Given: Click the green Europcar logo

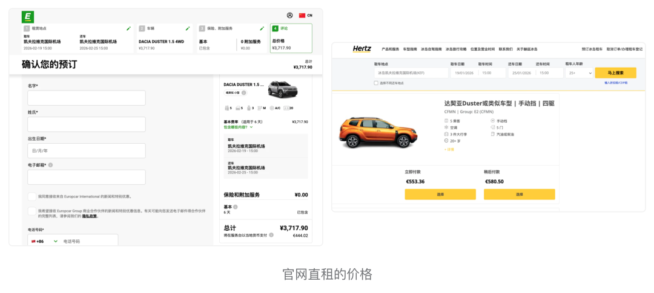Looking at the screenshot, I should [27, 17].
